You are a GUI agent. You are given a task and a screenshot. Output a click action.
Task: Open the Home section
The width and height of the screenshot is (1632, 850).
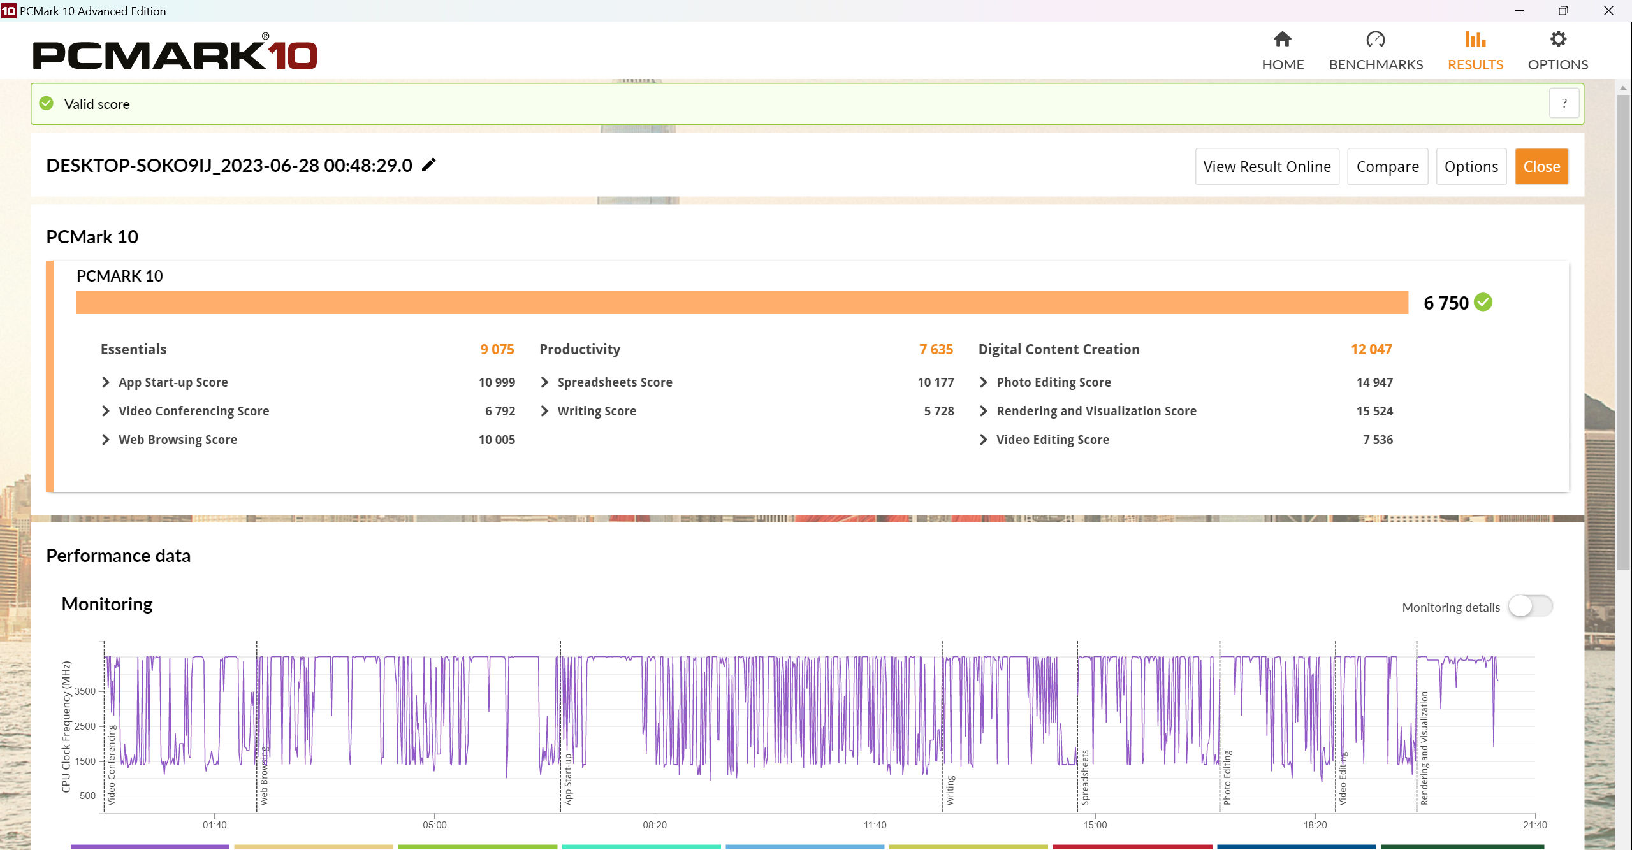point(1283,51)
